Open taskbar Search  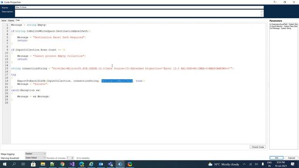tap(14, 164)
